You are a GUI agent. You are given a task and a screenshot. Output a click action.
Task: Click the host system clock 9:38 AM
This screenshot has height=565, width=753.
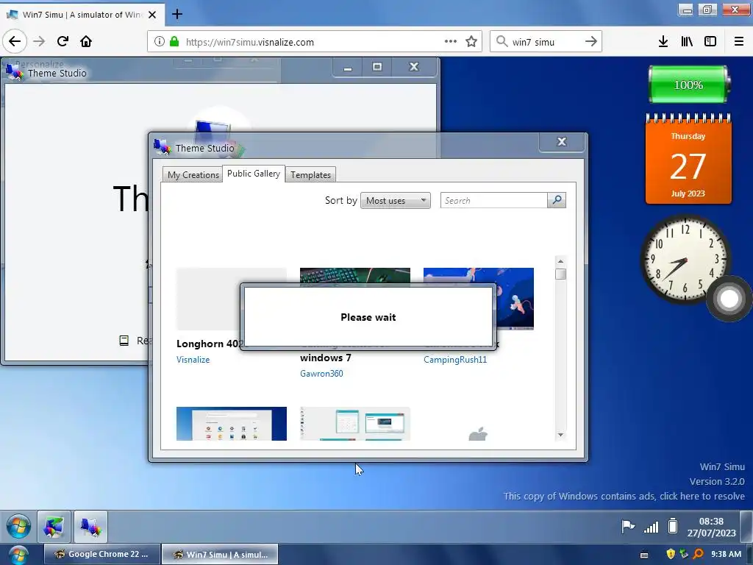point(726,554)
